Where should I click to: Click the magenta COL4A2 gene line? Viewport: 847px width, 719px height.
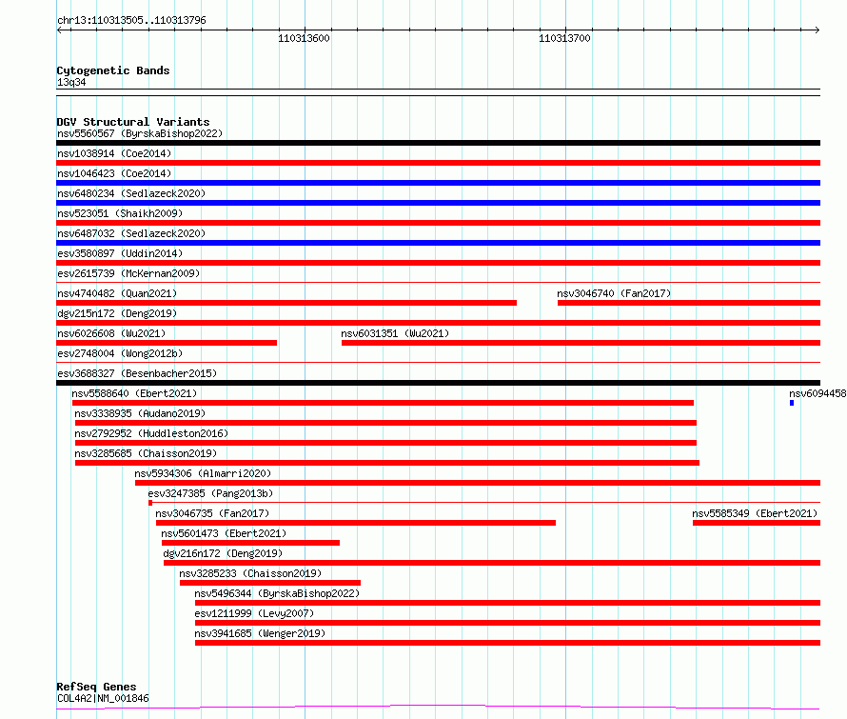pos(438,708)
